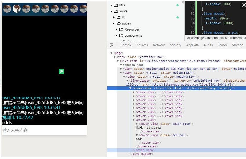This screenshot has height=159, width=246.
Task: Click the white-haired avatar in audience list
Action: coord(17,9)
